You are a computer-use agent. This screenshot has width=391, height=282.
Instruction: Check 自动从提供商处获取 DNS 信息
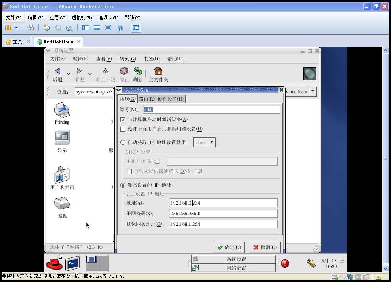tap(130, 171)
